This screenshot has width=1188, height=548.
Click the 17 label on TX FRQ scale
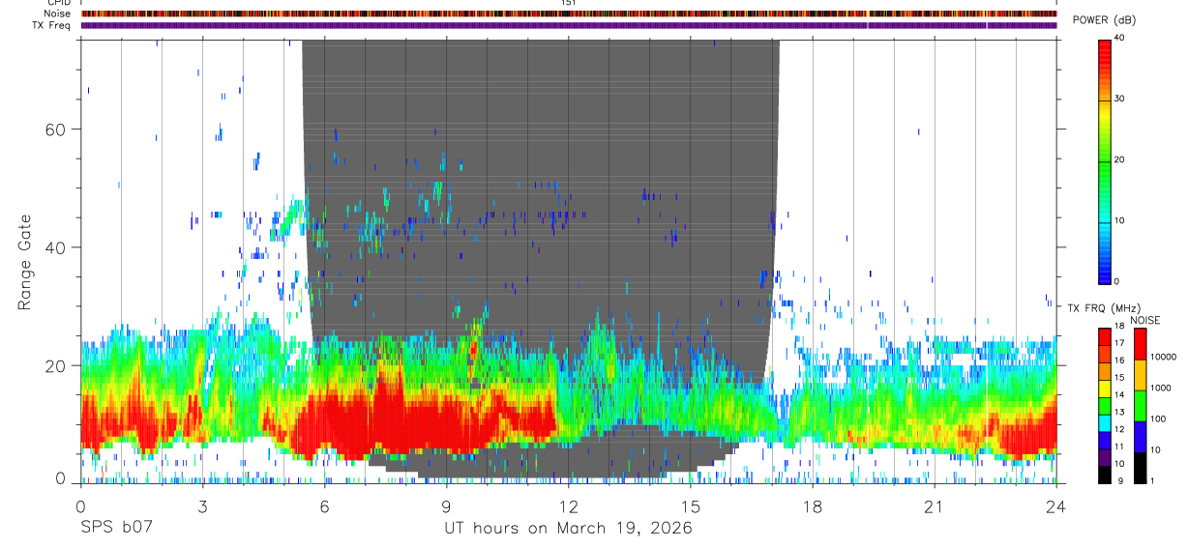[x=1119, y=344]
